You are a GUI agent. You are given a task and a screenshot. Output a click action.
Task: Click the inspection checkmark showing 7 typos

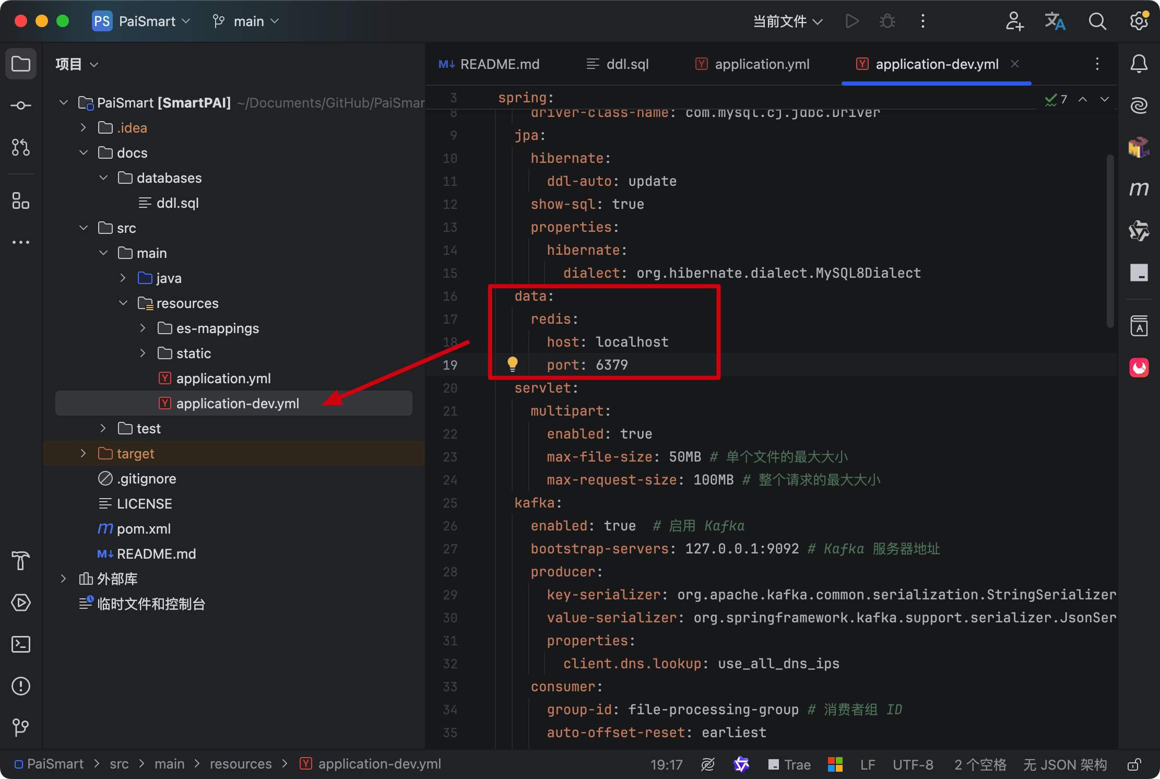click(x=1056, y=99)
